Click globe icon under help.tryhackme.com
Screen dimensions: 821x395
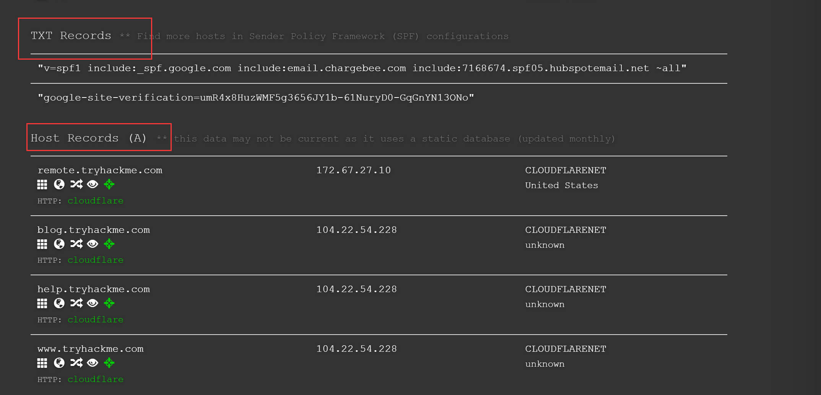coord(59,303)
